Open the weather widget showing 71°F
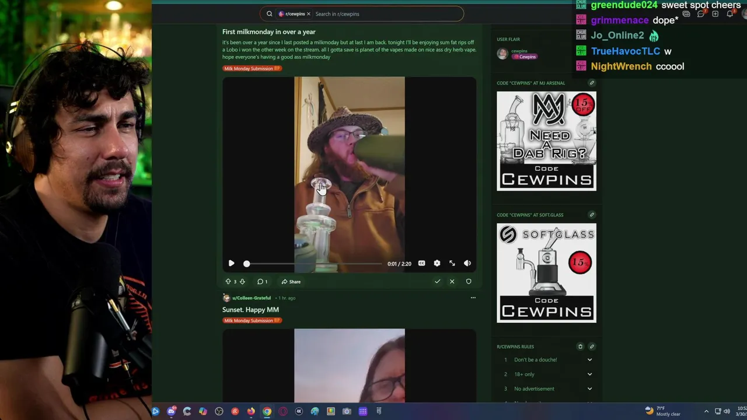 click(x=662, y=411)
